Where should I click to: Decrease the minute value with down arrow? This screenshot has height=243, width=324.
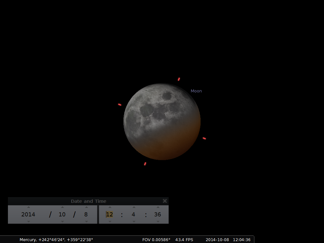coord(134,221)
